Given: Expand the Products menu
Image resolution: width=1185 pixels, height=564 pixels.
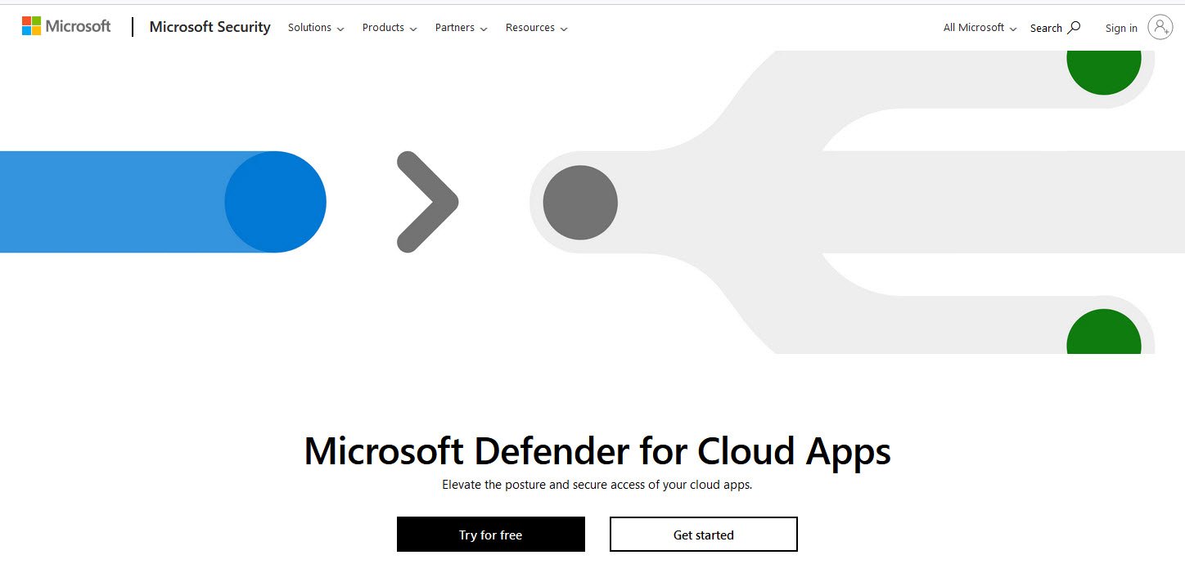Looking at the screenshot, I should point(390,28).
